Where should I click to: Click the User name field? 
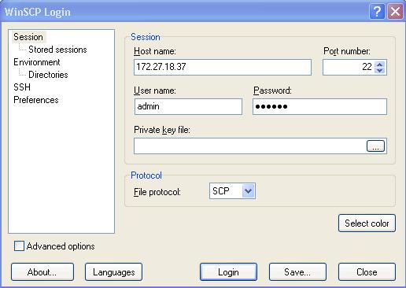[188, 106]
